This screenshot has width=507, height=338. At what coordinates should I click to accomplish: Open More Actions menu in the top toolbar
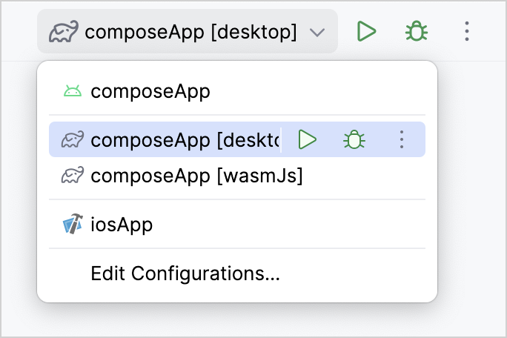(466, 31)
